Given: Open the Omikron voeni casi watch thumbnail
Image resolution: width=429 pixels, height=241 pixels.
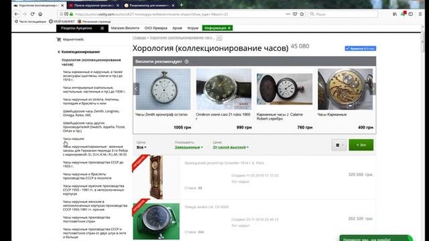Looking at the screenshot, I should point(224,89).
